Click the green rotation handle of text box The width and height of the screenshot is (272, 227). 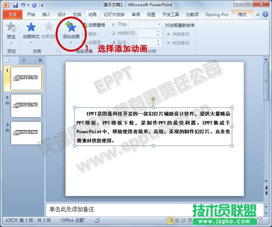pos(153,99)
